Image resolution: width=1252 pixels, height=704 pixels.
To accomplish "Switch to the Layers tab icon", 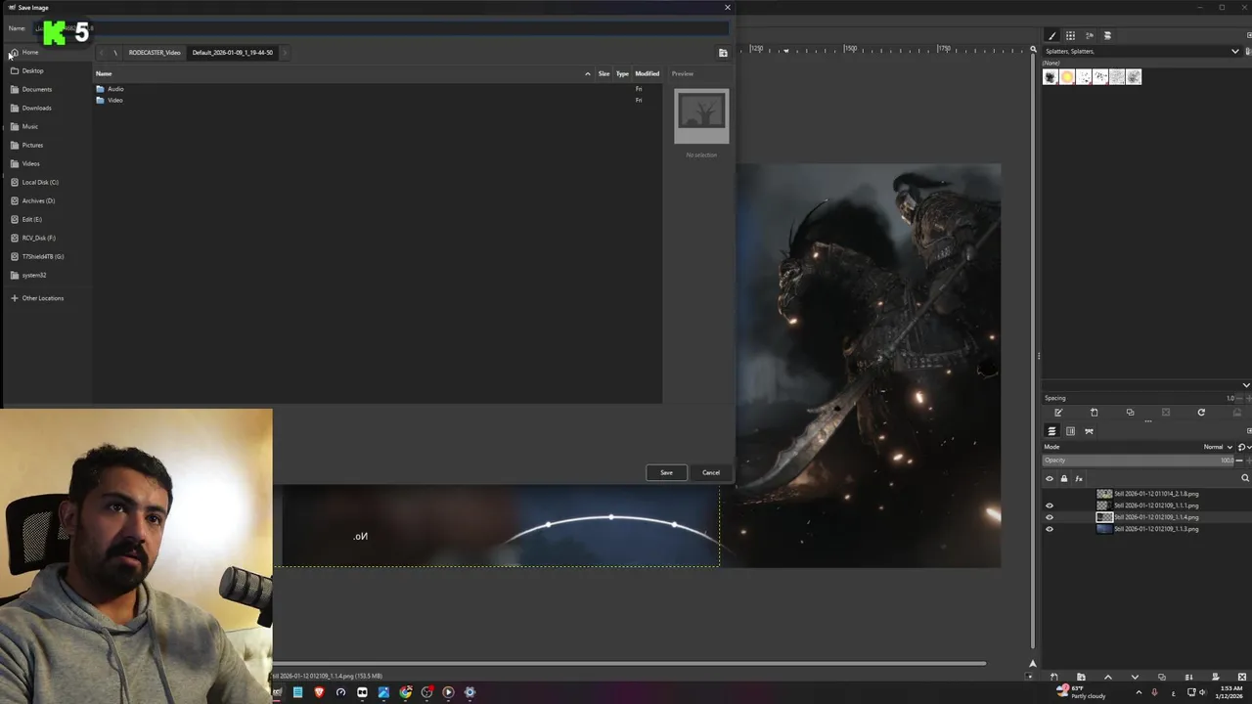I will (1052, 431).
